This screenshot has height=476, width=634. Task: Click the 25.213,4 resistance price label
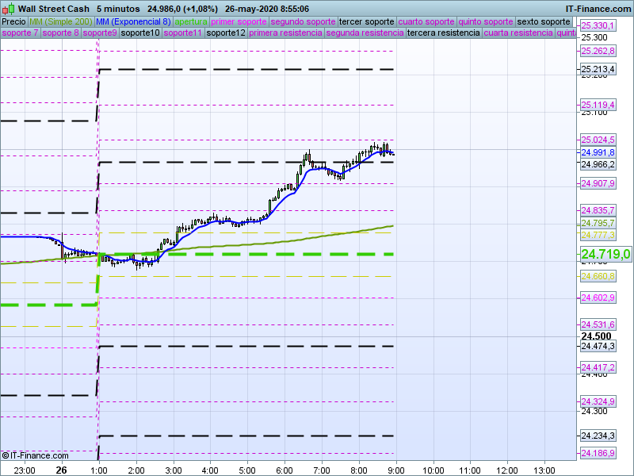pyautogui.click(x=598, y=70)
